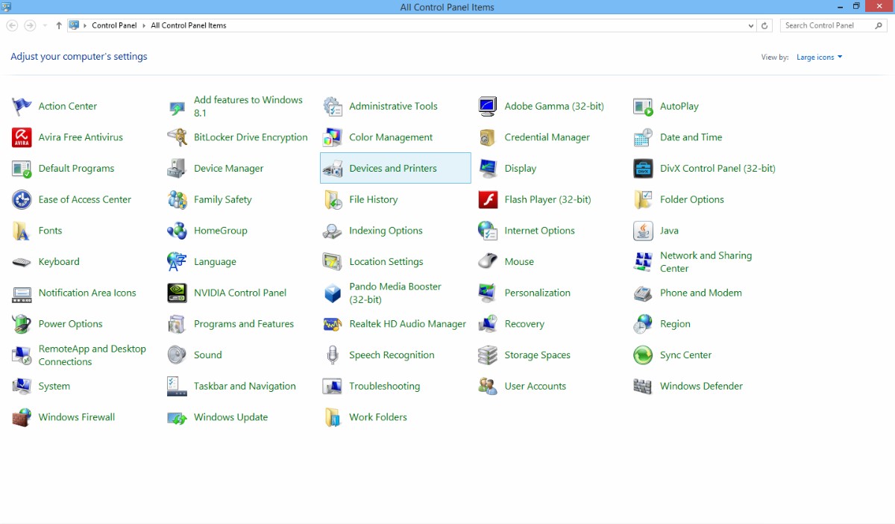Open the Devices and Printers icon
The width and height of the screenshot is (895, 524).
coord(333,169)
